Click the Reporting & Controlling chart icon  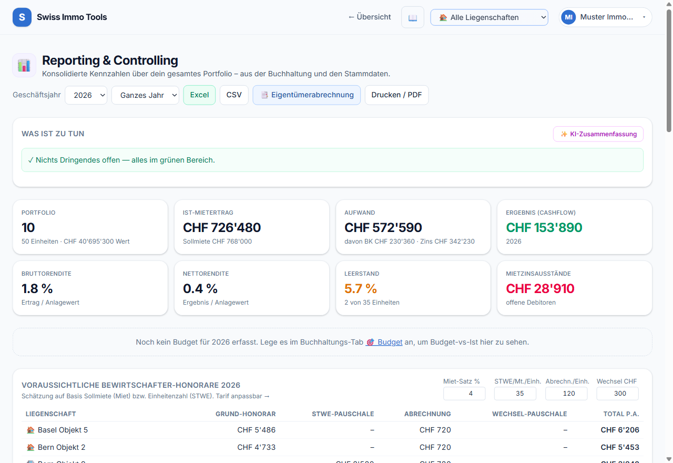pyautogui.click(x=24, y=65)
